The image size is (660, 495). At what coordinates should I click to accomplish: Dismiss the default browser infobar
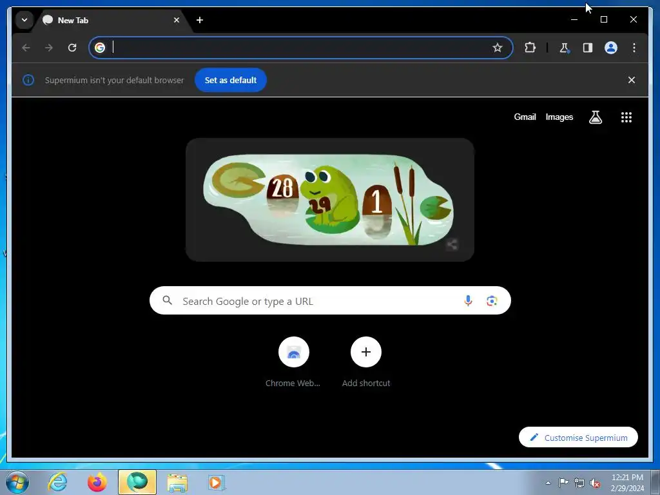point(632,80)
